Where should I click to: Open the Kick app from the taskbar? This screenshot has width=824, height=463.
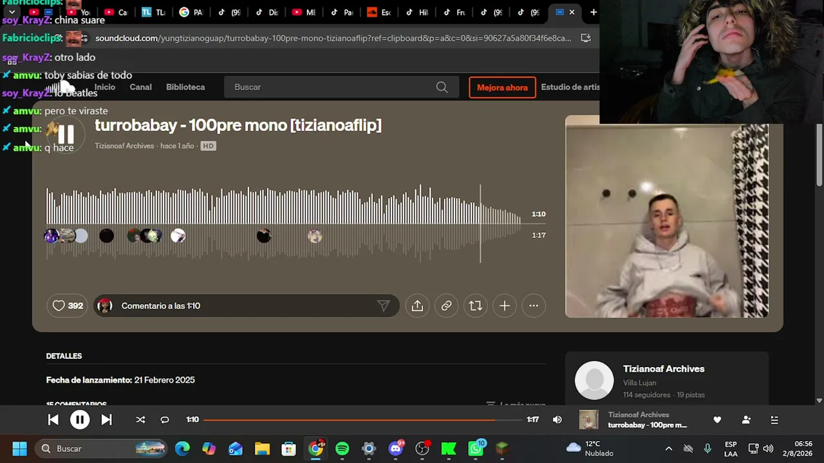tap(449, 448)
